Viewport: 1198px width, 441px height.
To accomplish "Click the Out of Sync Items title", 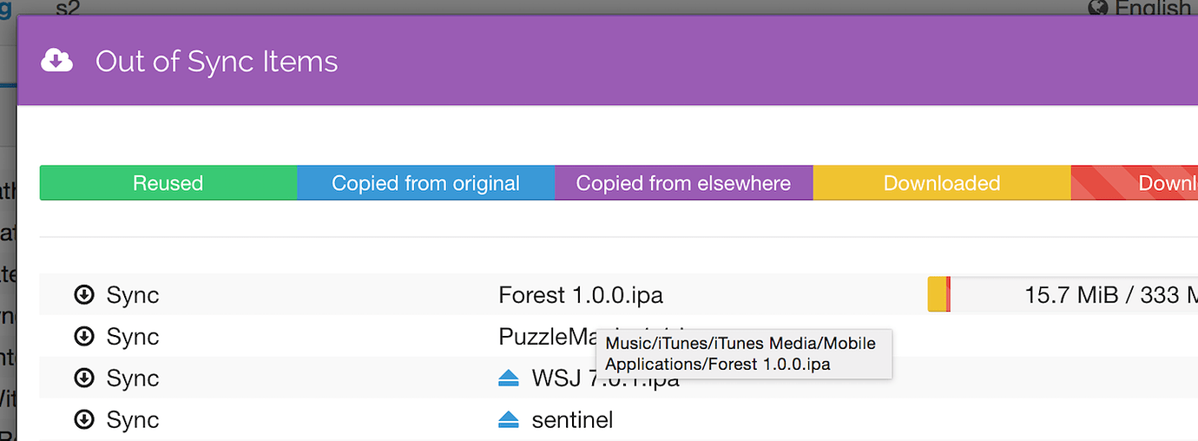I will 216,62.
